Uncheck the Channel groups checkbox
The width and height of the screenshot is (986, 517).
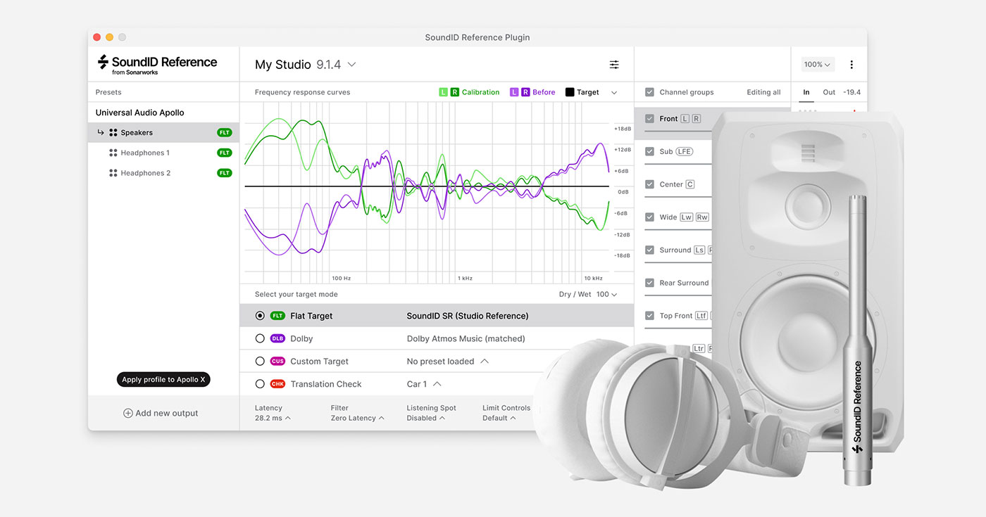click(x=649, y=92)
